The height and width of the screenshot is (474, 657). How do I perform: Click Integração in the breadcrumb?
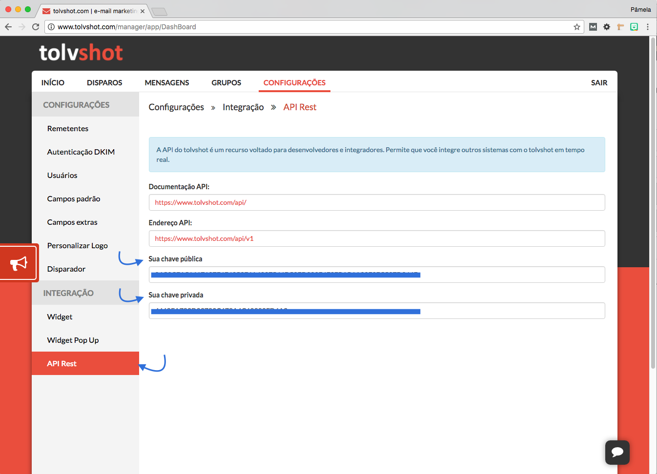(x=243, y=107)
